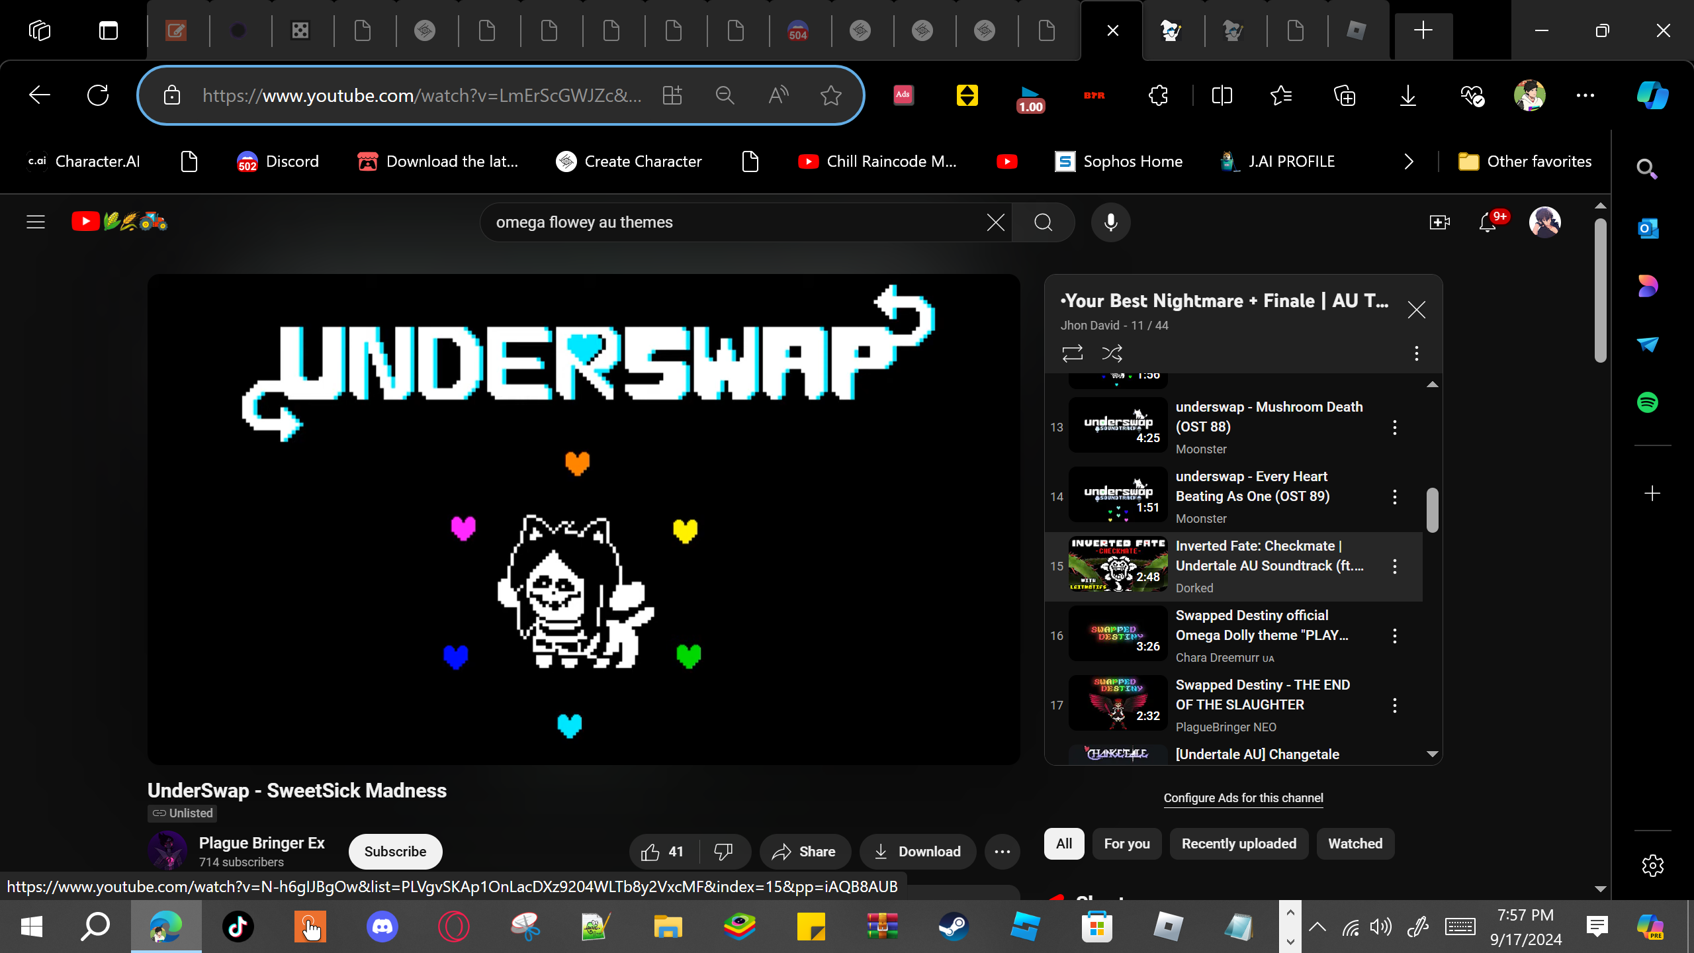Open Spotify in the Edge sidebar
Screen dimensions: 1694x953
pyautogui.click(x=1648, y=402)
